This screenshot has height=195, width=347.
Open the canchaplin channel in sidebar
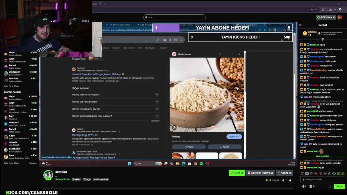[x=20, y=150]
